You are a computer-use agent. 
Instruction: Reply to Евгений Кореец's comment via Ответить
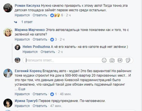pos(40,94)
